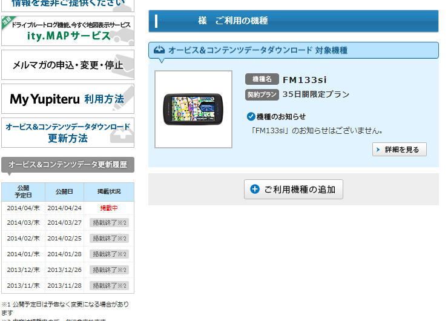Click the 2013/11/28 release date cell

point(64,285)
